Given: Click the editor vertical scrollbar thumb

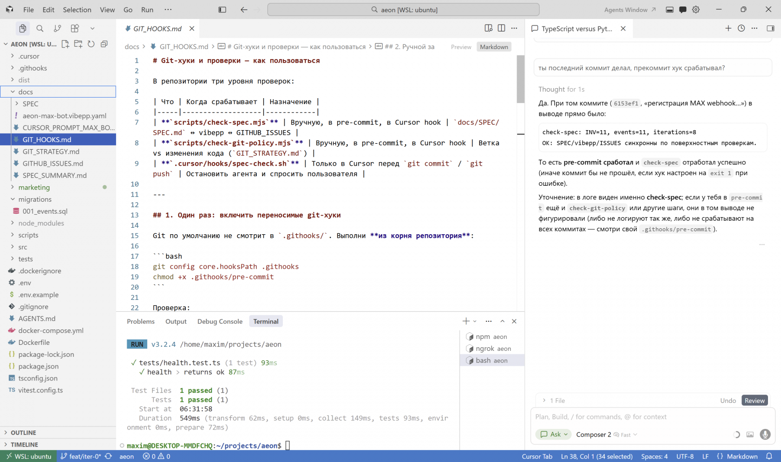Looking at the screenshot, I should (521, 79).
